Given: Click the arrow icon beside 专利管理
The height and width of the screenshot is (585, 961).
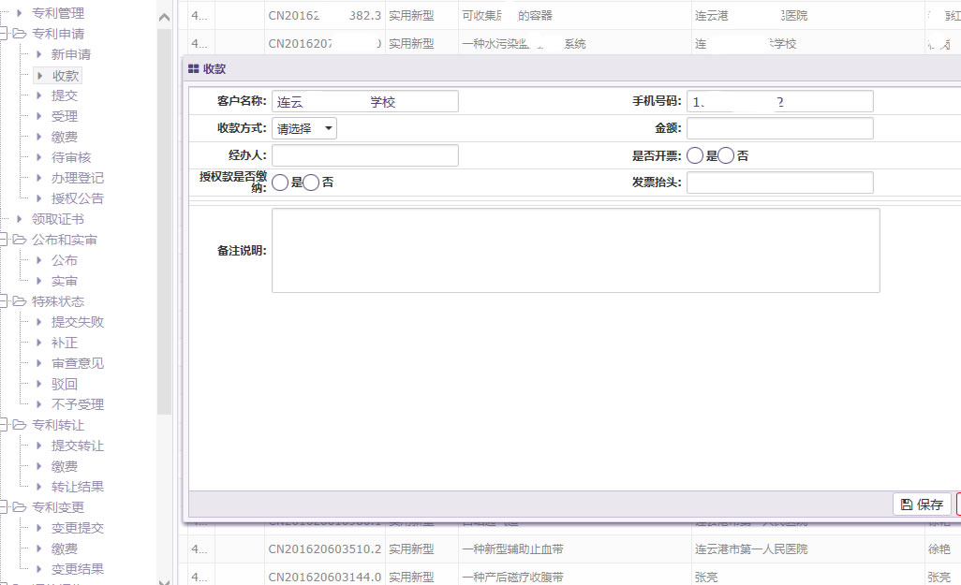Looking at the screenshot, I should [x=19, y=13].
